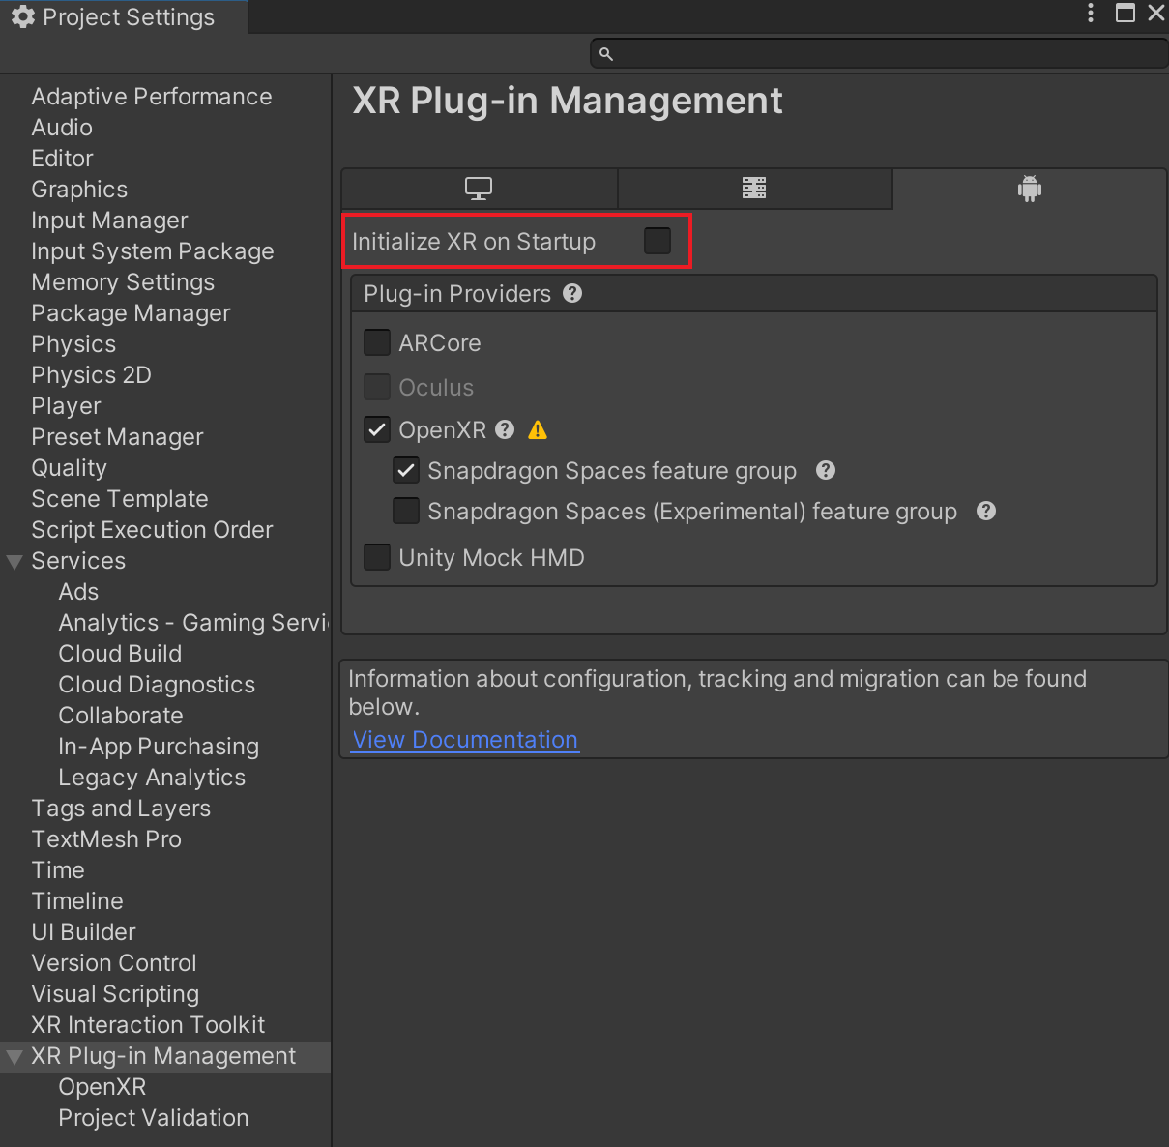Enable the ARCore plug-in provider

coord(377,342)
